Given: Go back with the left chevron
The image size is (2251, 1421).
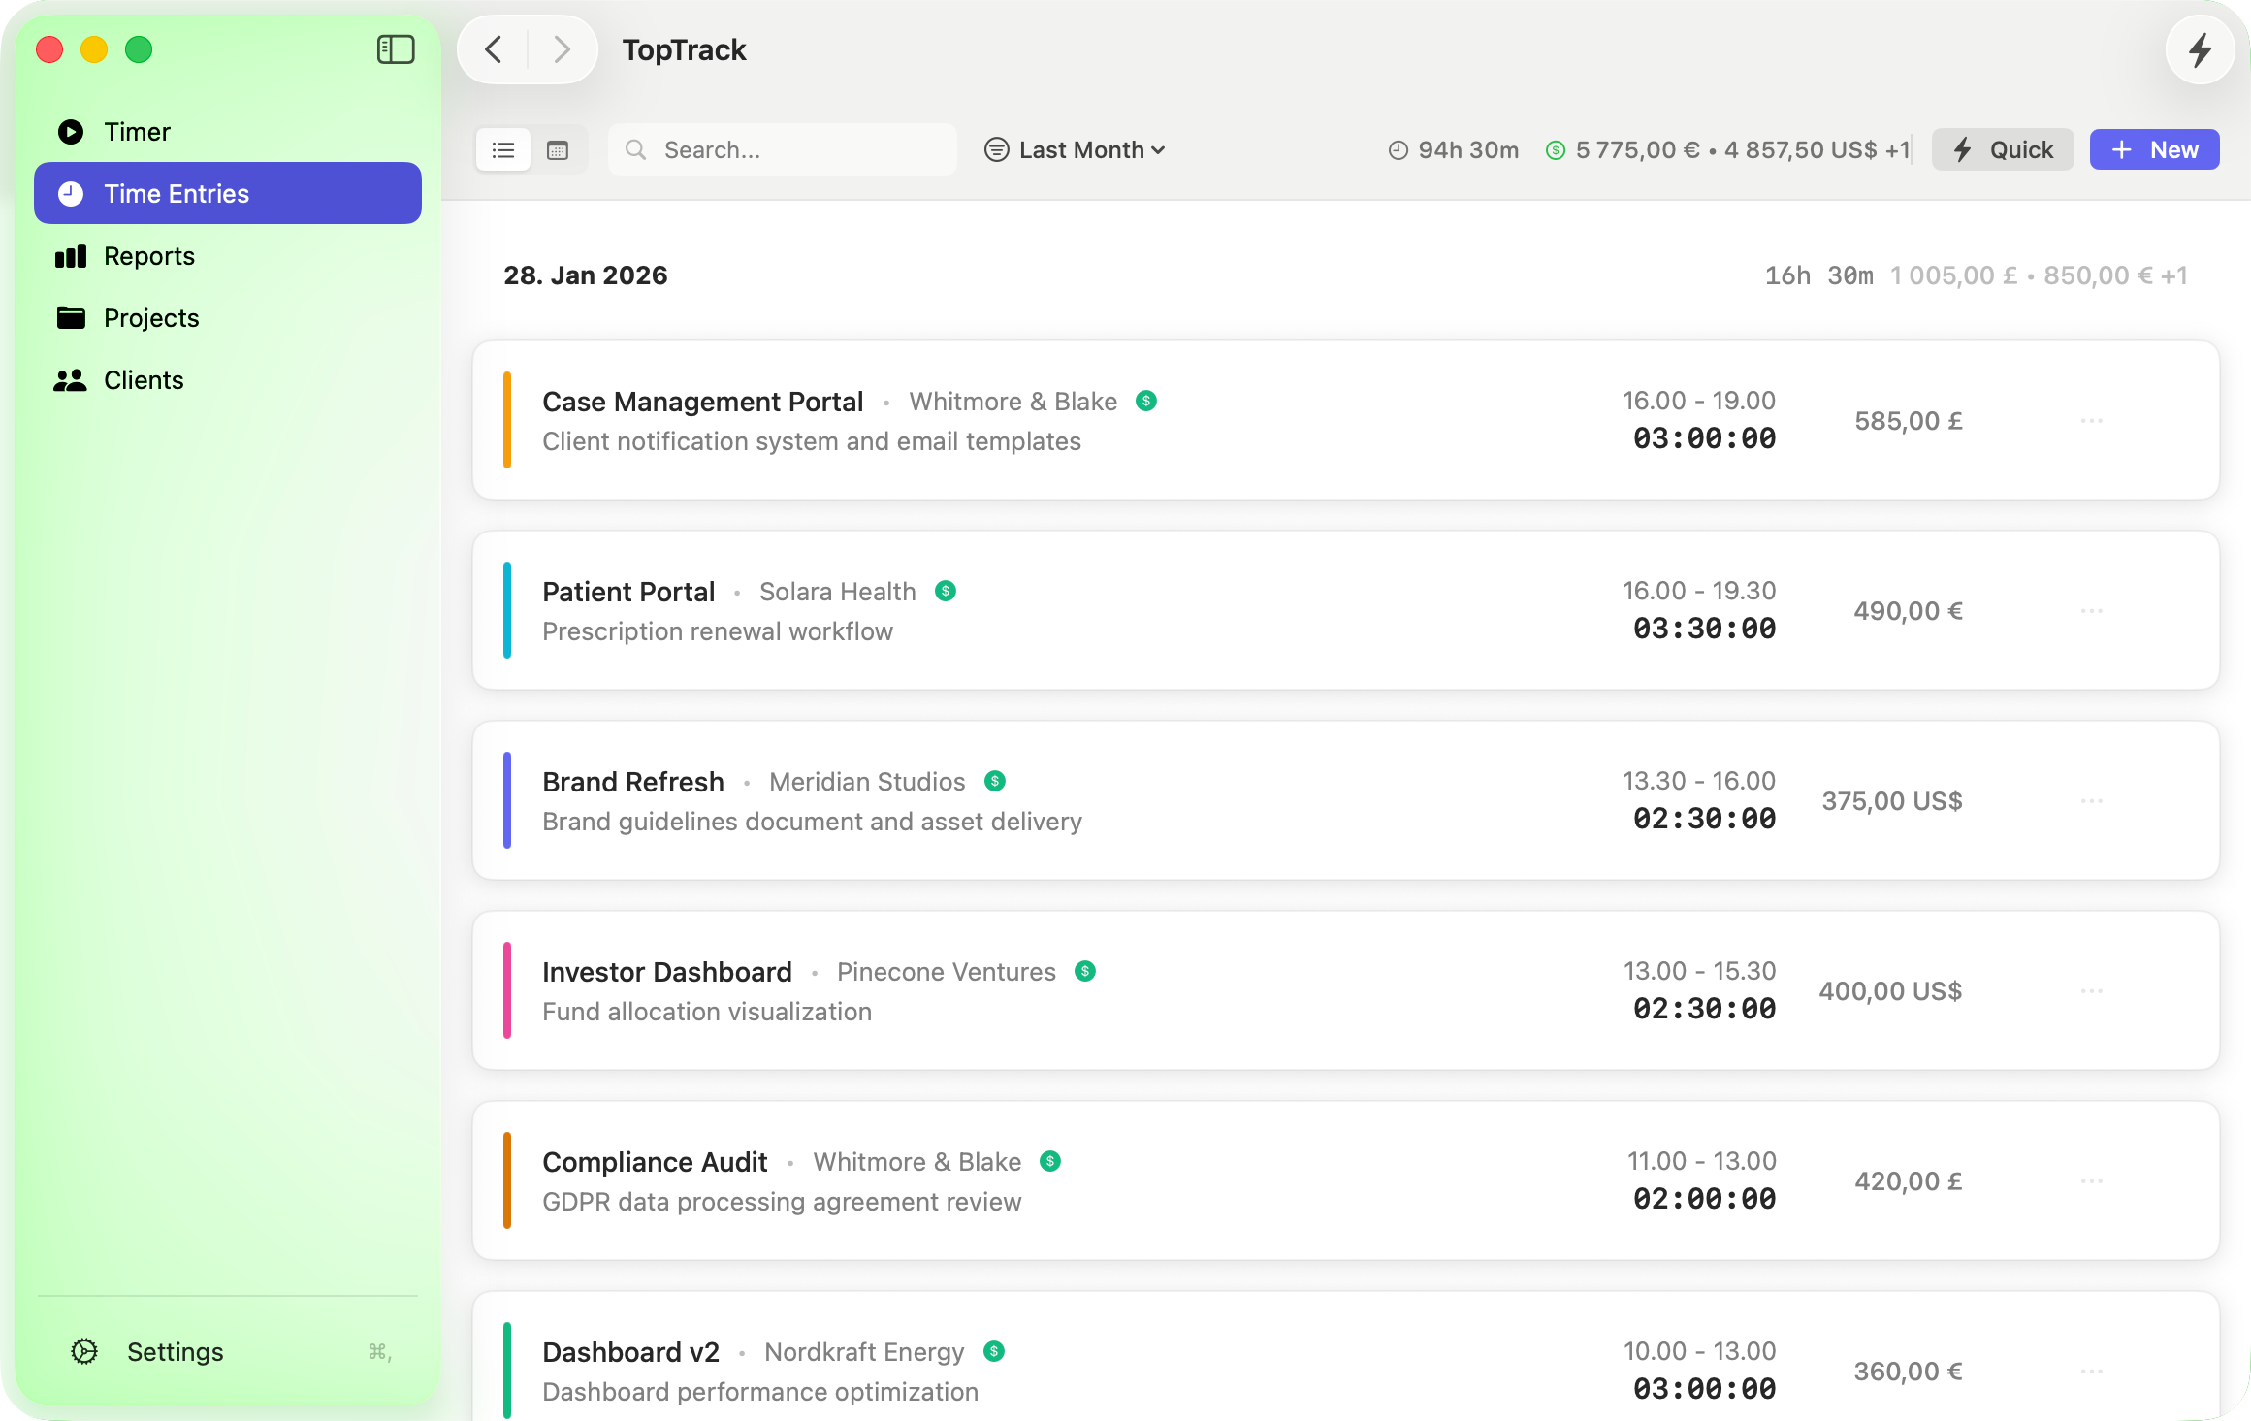Looking at the screenshot, I should (x=494, y=49).
